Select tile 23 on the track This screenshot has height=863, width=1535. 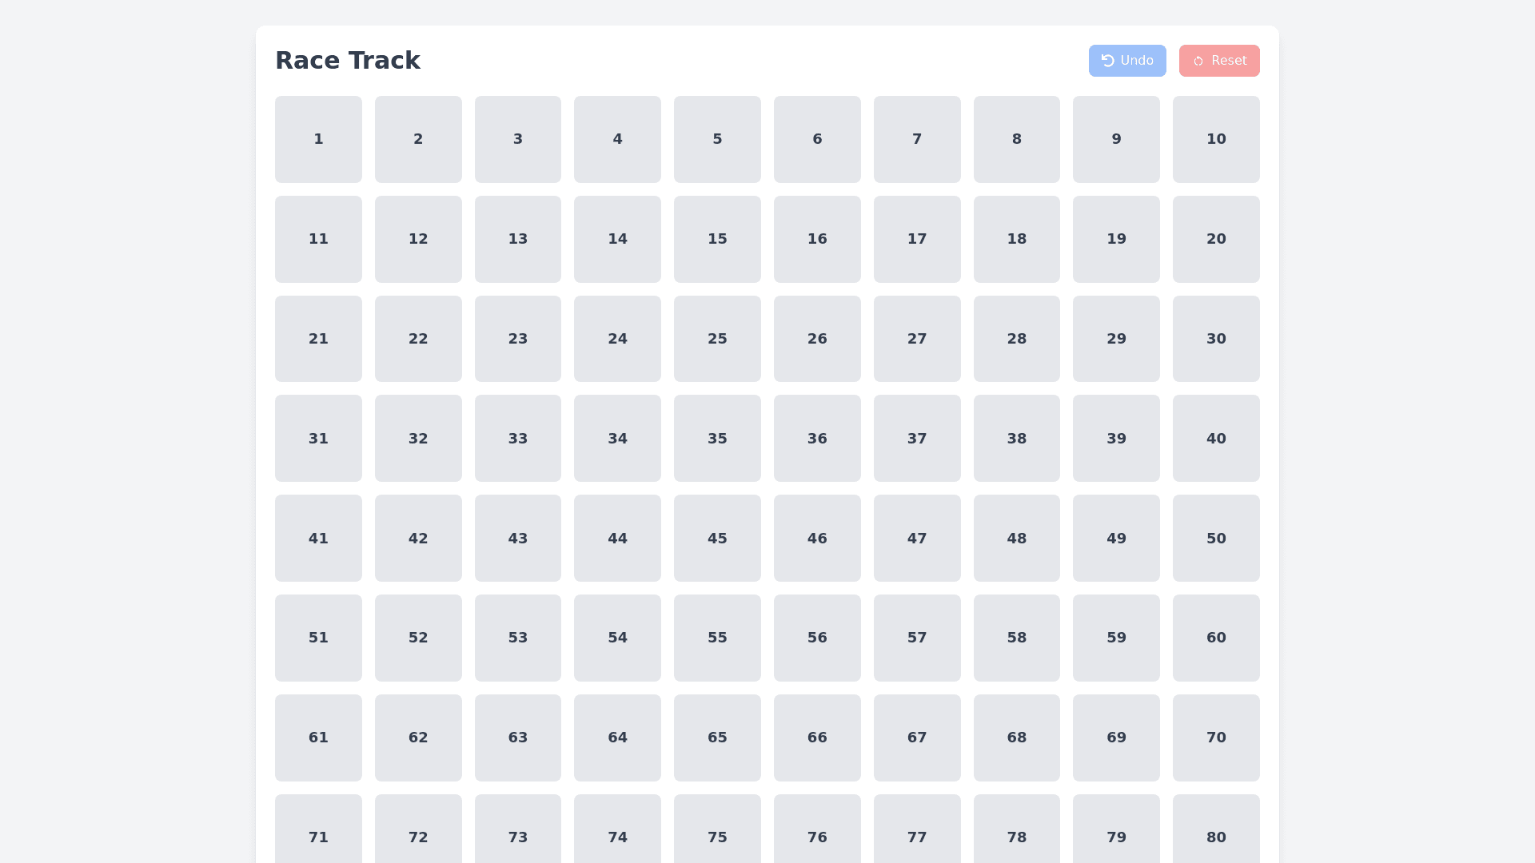(517, 339)
